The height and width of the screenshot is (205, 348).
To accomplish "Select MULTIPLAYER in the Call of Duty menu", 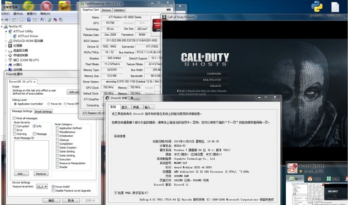I will pyautogui.click(x=212, y=80).
